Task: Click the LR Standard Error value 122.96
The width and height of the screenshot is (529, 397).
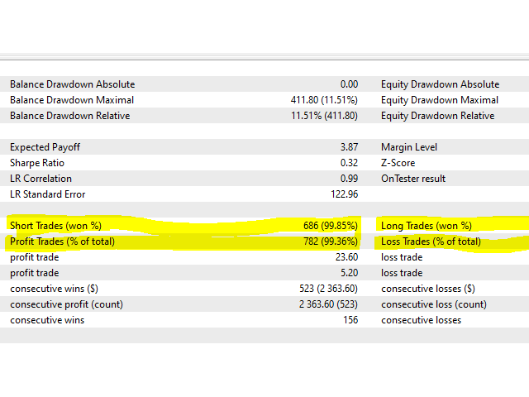Action: (x=344, y=194)
